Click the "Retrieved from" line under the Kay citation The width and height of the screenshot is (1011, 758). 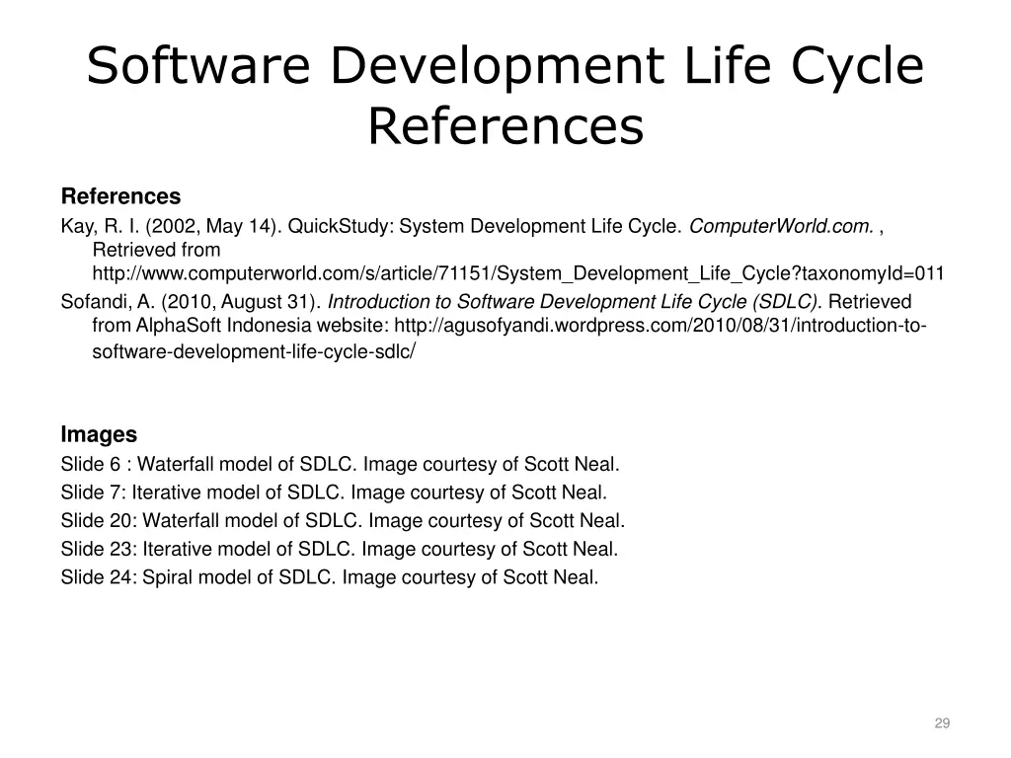[x=156, y=250]
